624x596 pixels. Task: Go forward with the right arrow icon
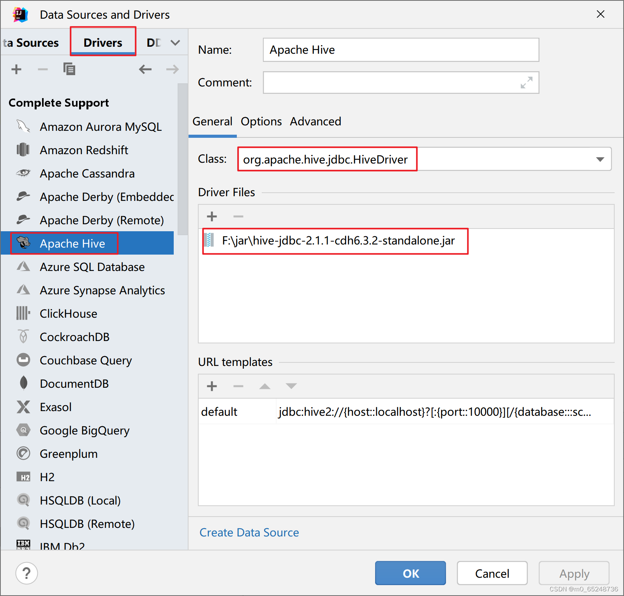pos(173,70)
